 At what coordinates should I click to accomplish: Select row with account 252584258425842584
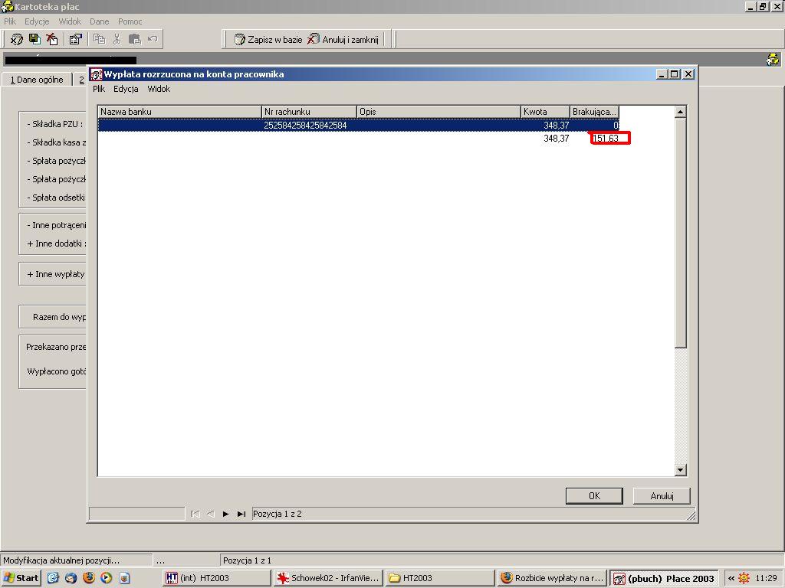pos(359,125)
